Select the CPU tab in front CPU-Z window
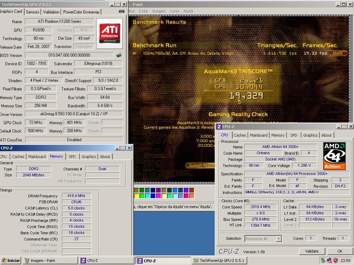354x265 pixels. click(x=224, y=135)
